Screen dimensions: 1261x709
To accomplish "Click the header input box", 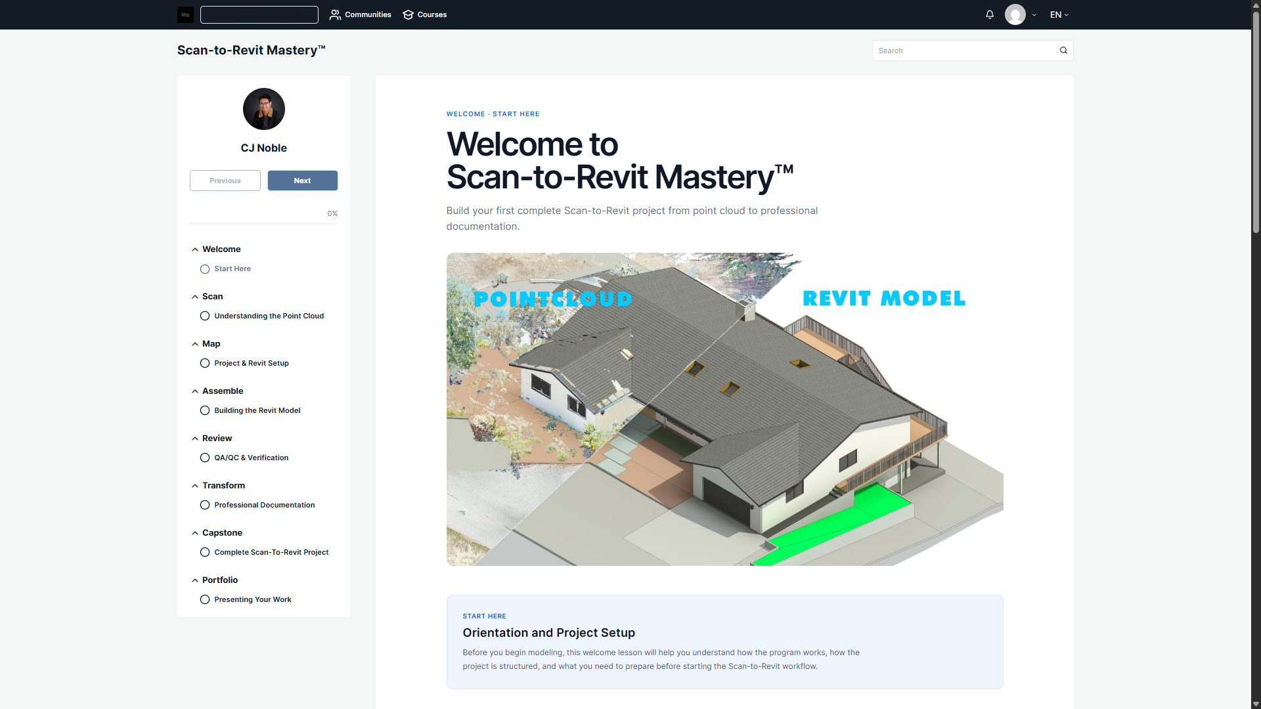I will pos(259,14).
